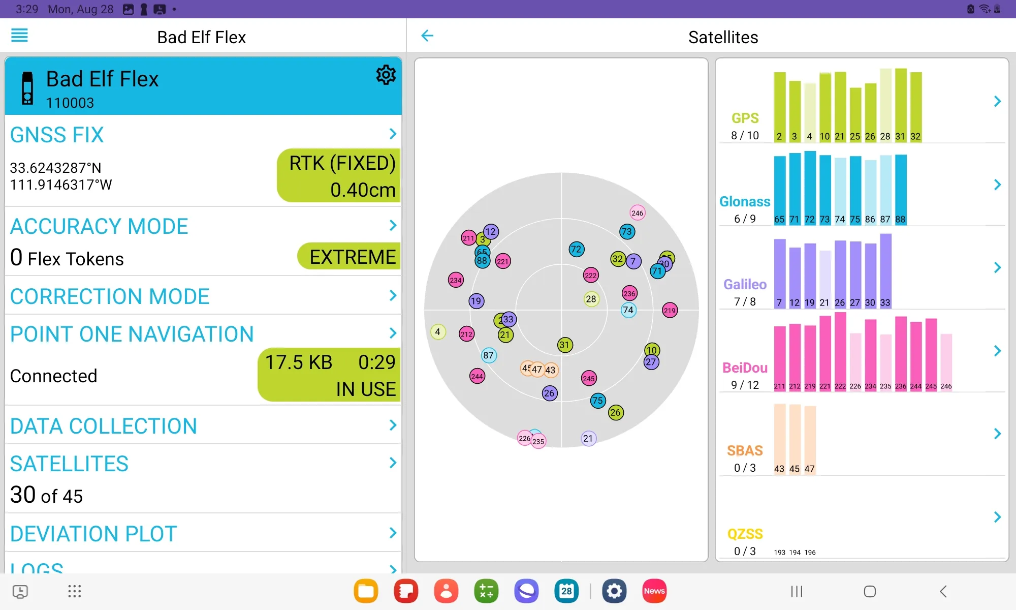Select satellite 234 on sky plot
Image resolution: width=1016 pixels, height=610 pixels.
pos(456,280)
